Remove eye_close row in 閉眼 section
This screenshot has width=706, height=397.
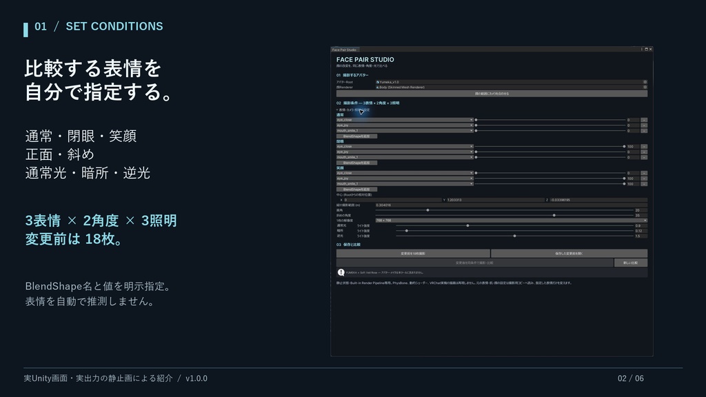644,146
